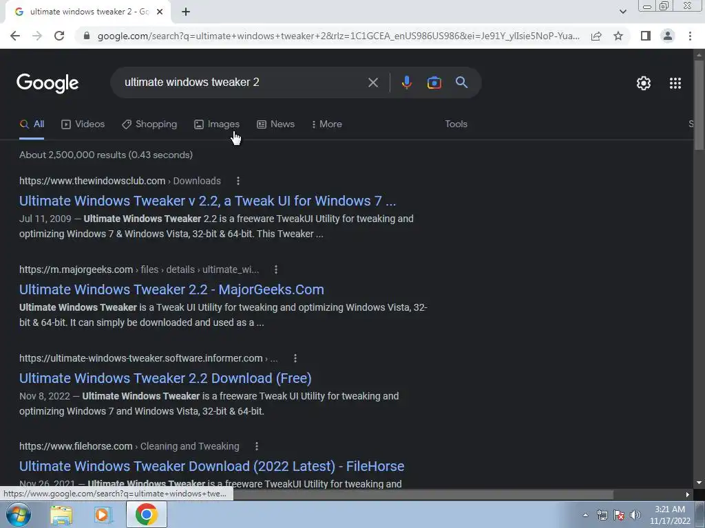Viewport: 705px width, 528px height.
Task: Open a new tab with plus button
Action: (x=186, y=12)
